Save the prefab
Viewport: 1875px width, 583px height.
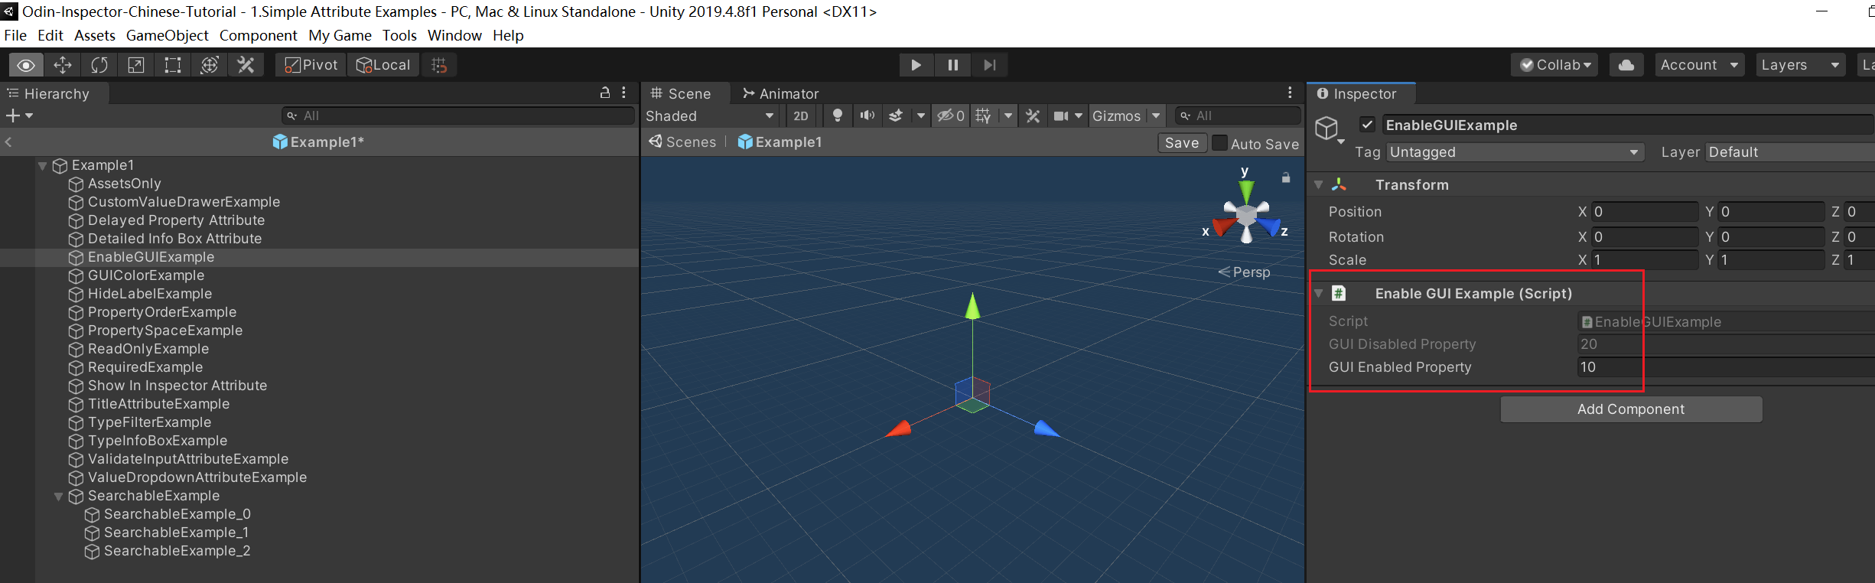(x=1182, y=143)
